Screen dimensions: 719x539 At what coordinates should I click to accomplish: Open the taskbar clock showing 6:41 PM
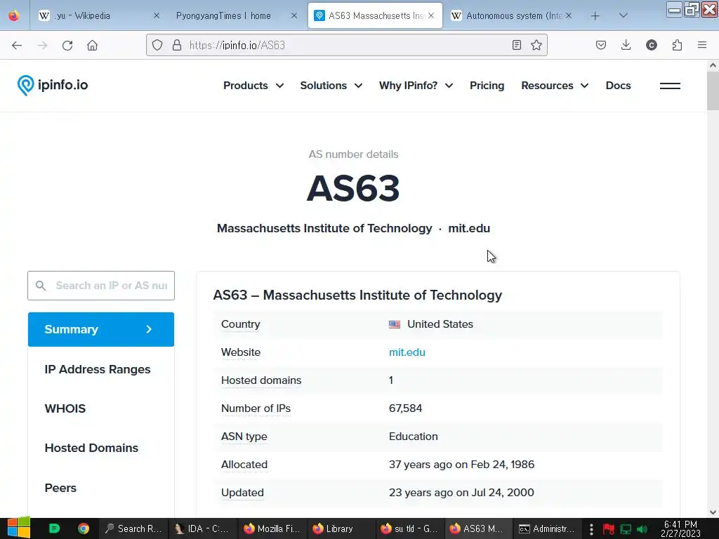click(x=680, y=528)
